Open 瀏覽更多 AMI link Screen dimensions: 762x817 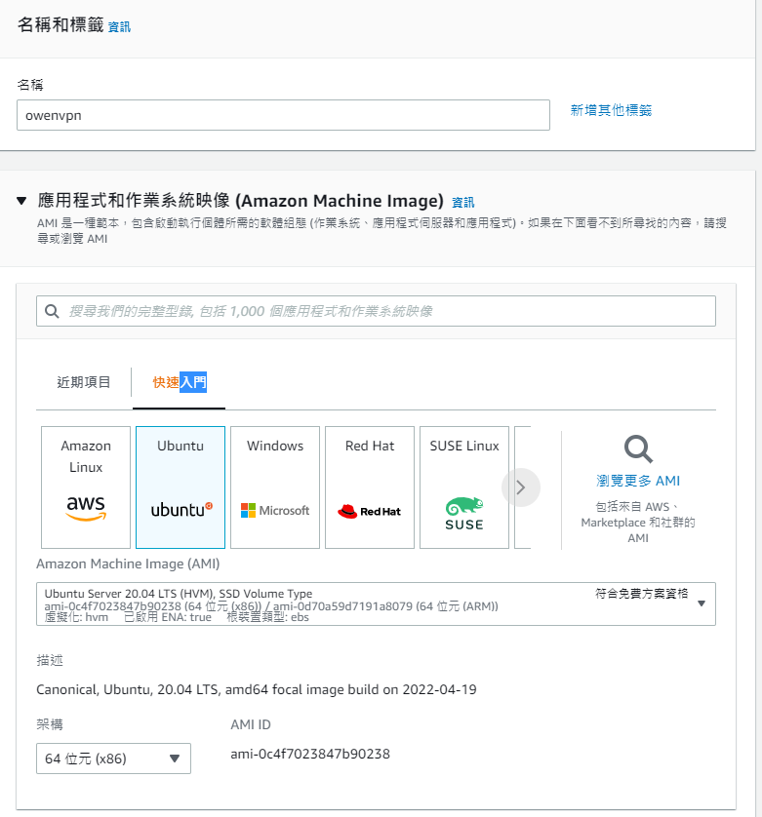(x=638, y=481)
